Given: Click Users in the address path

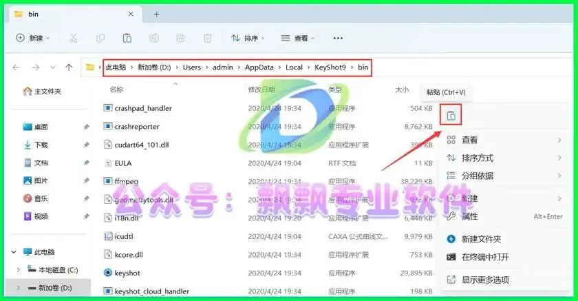Looking at the screenshot, I should 192,67.
